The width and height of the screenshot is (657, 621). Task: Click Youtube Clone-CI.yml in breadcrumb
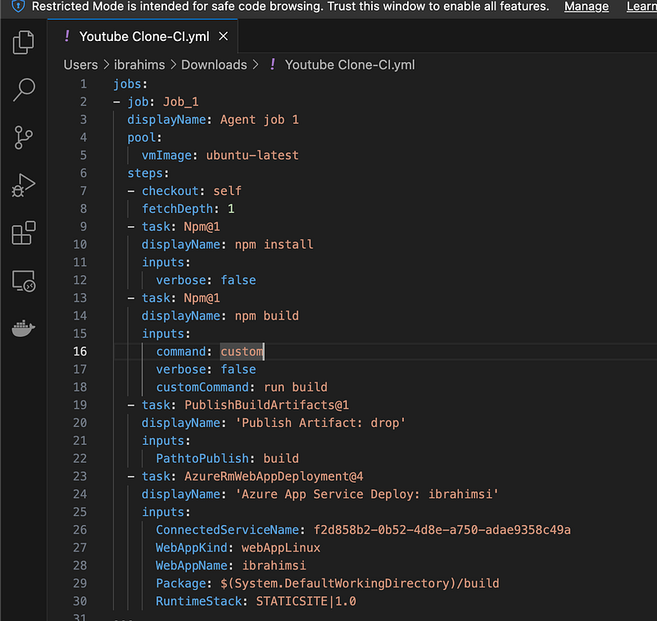coord(350,65)
